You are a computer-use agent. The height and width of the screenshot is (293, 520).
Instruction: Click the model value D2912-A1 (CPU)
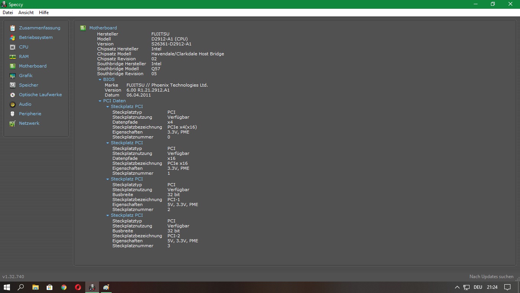pyautogui.click(x=170, y=39)
